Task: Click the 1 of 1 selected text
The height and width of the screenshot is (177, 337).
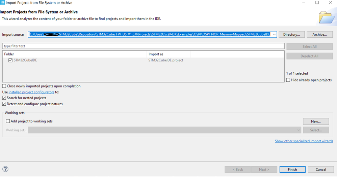Action: tap(297, 73)
